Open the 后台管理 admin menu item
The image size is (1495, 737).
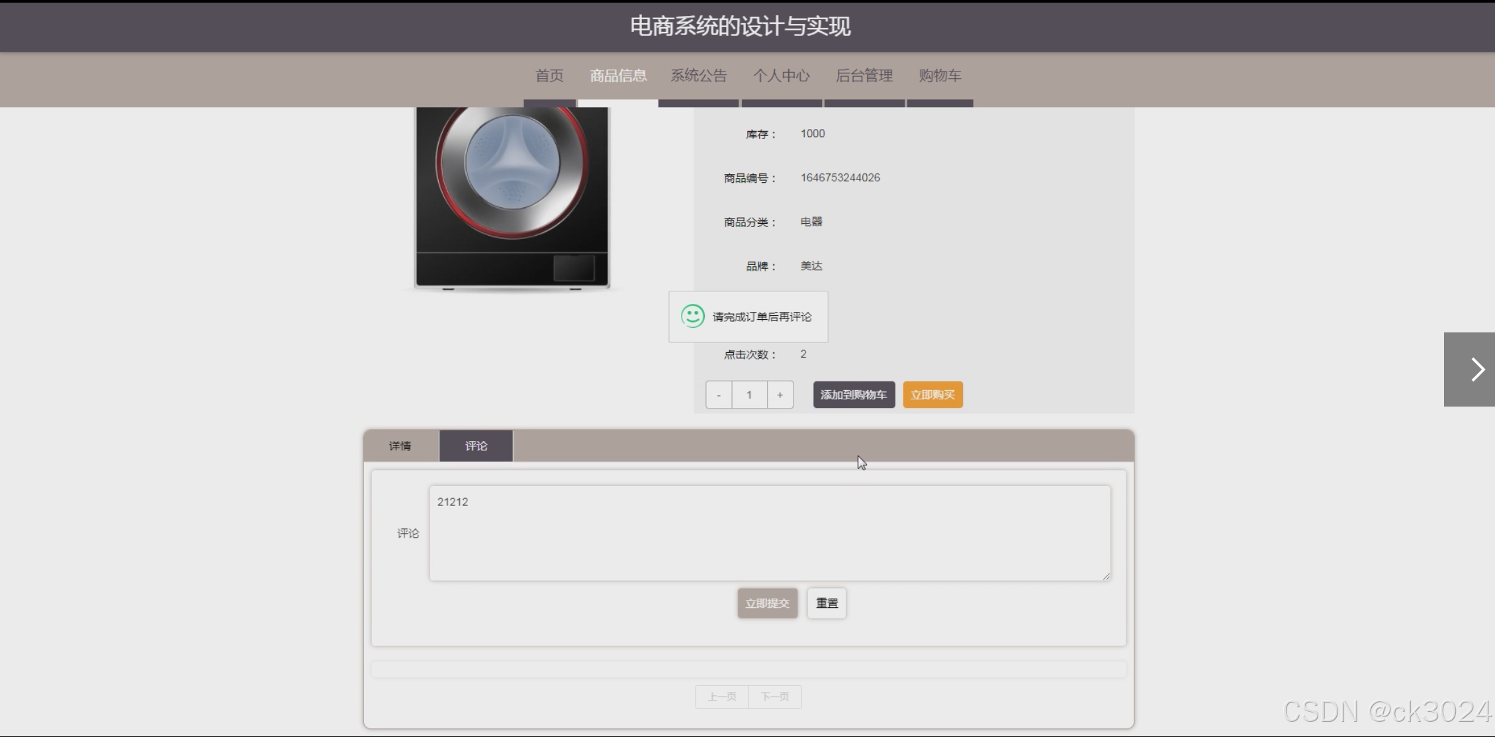864,75
